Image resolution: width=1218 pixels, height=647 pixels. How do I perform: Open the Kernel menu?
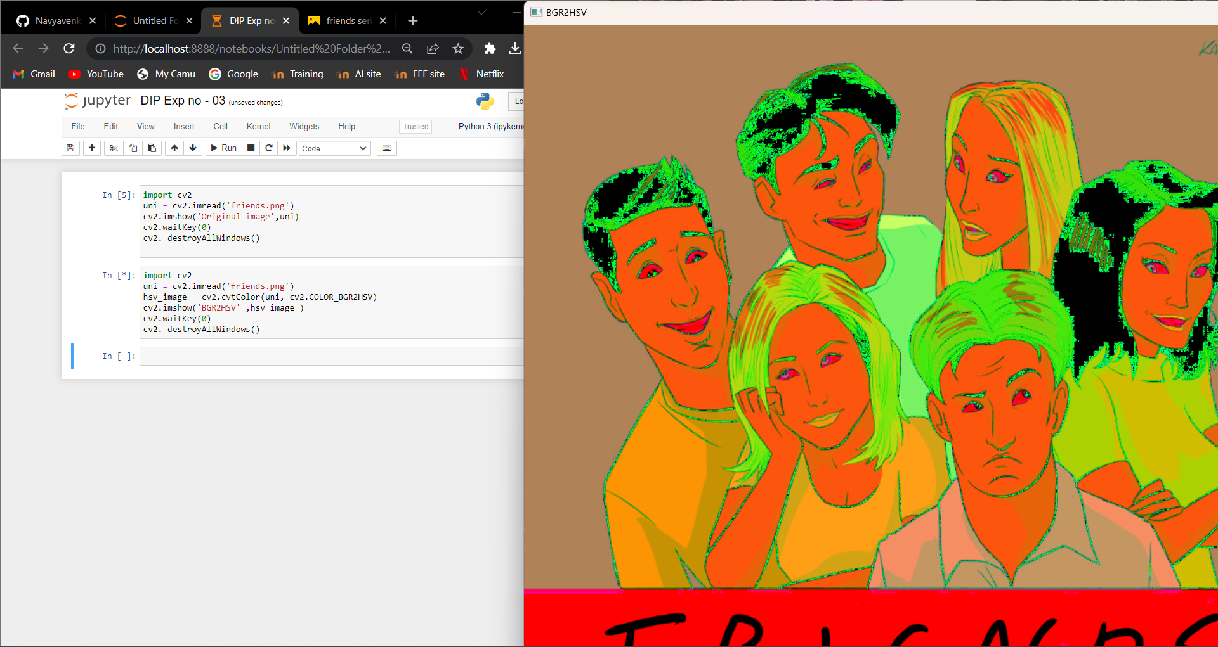(x=259, y=127)
